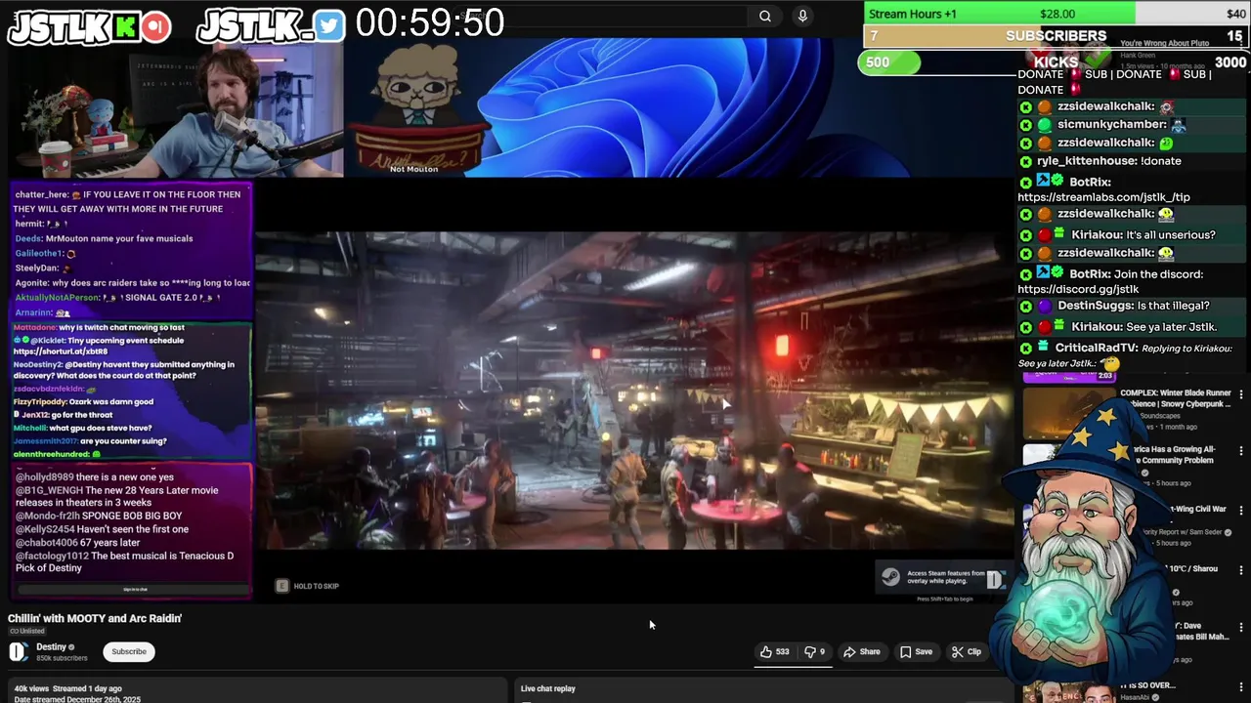
Task: Open options menu for the '10°C / Sharou' video
Action: (x=1241, y=569)
